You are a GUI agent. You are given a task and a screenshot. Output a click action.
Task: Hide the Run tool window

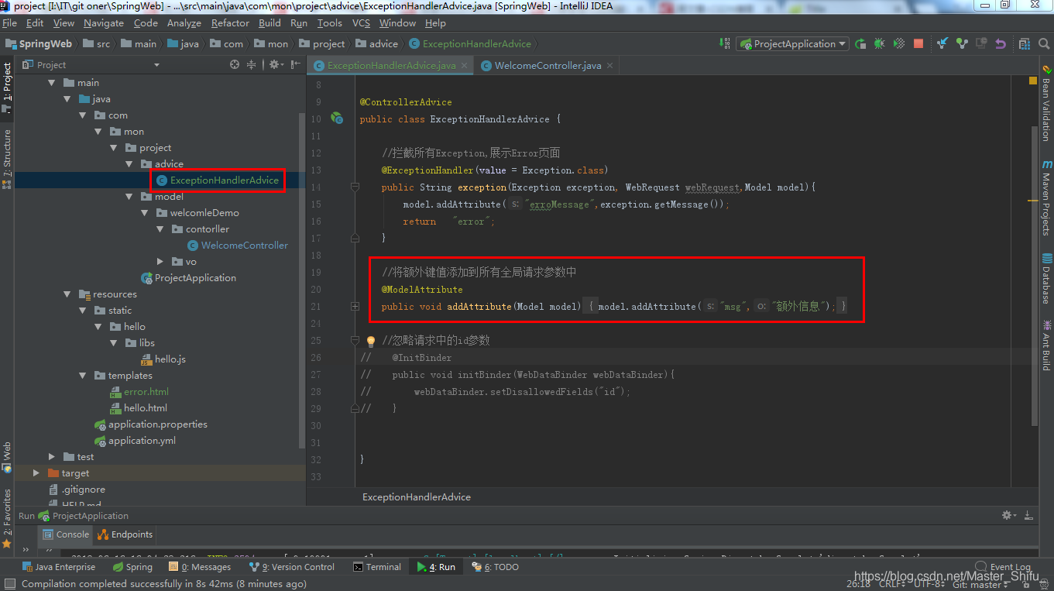[x=1028, y=515]
